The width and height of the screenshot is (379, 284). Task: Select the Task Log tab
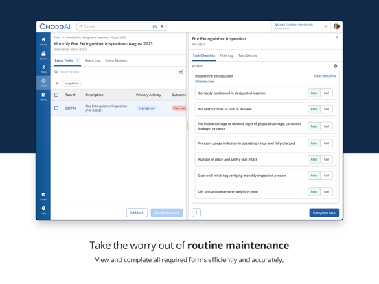click(x=227, y=56)
